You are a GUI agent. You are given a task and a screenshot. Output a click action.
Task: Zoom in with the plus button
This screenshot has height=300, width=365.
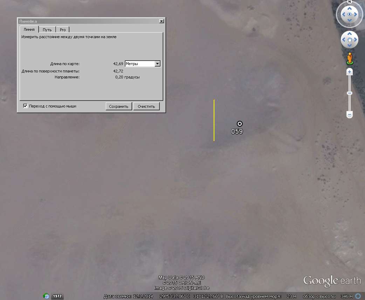(349, 72)
